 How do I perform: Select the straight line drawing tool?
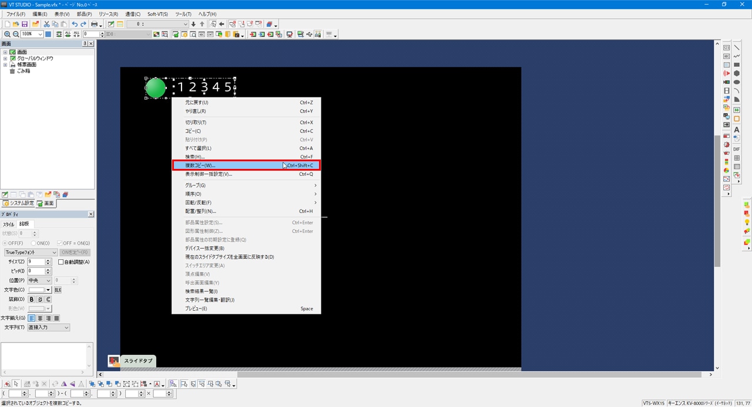click(x=737, y=48)
